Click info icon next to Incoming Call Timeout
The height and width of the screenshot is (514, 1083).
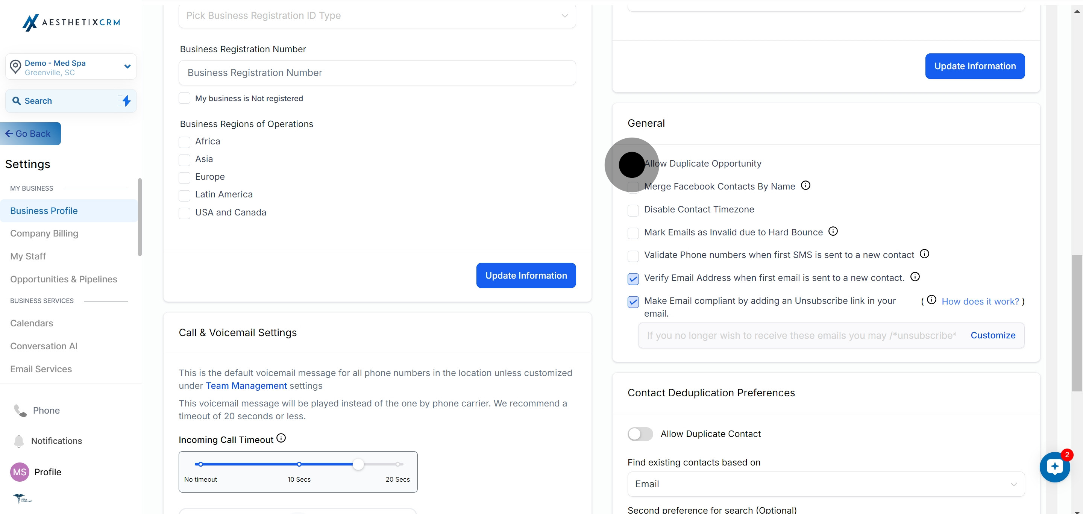click(281, 438)
